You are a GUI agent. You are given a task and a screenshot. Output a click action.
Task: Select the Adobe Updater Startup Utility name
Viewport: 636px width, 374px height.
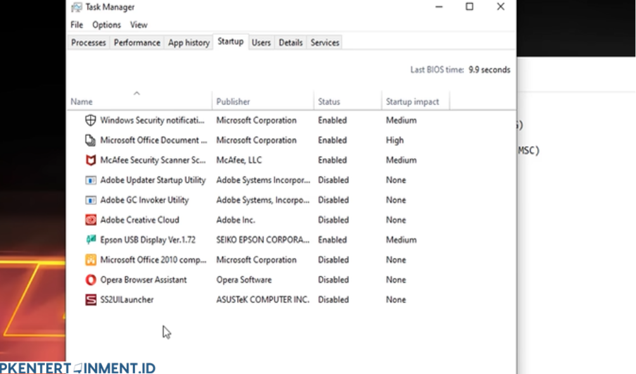pos(153,180)
